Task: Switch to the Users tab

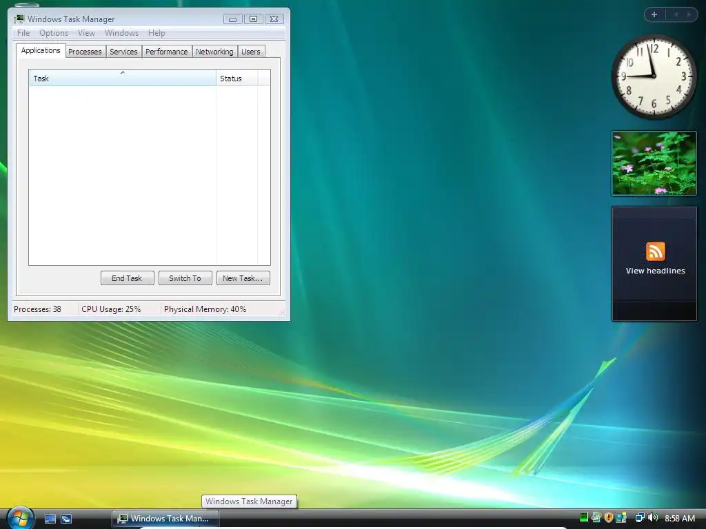Action: point(251,52)
